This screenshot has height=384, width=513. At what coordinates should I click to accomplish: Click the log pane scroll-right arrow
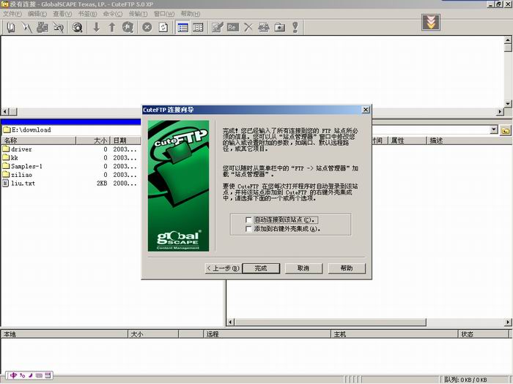tap(500, 112)
